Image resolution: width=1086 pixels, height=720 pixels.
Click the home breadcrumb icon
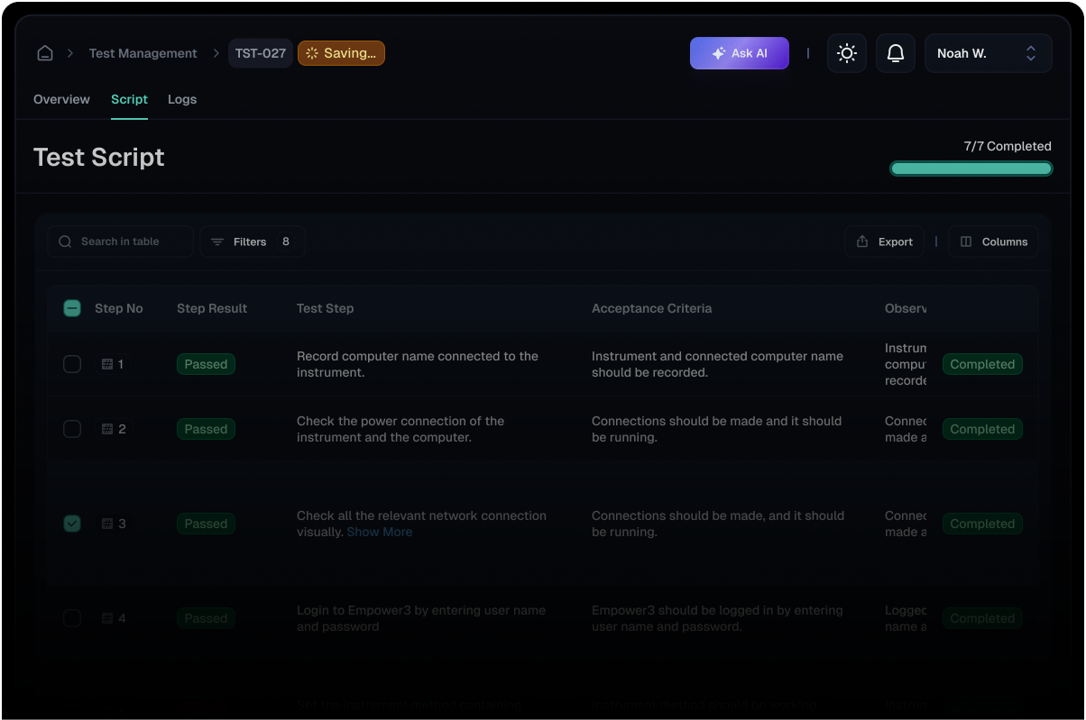(44, 52)
